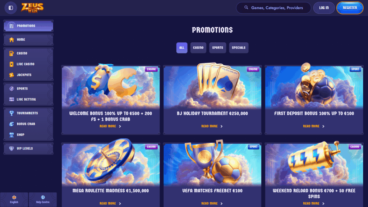
Task: Open the Home sidebar icon
Action: (11, 40)
